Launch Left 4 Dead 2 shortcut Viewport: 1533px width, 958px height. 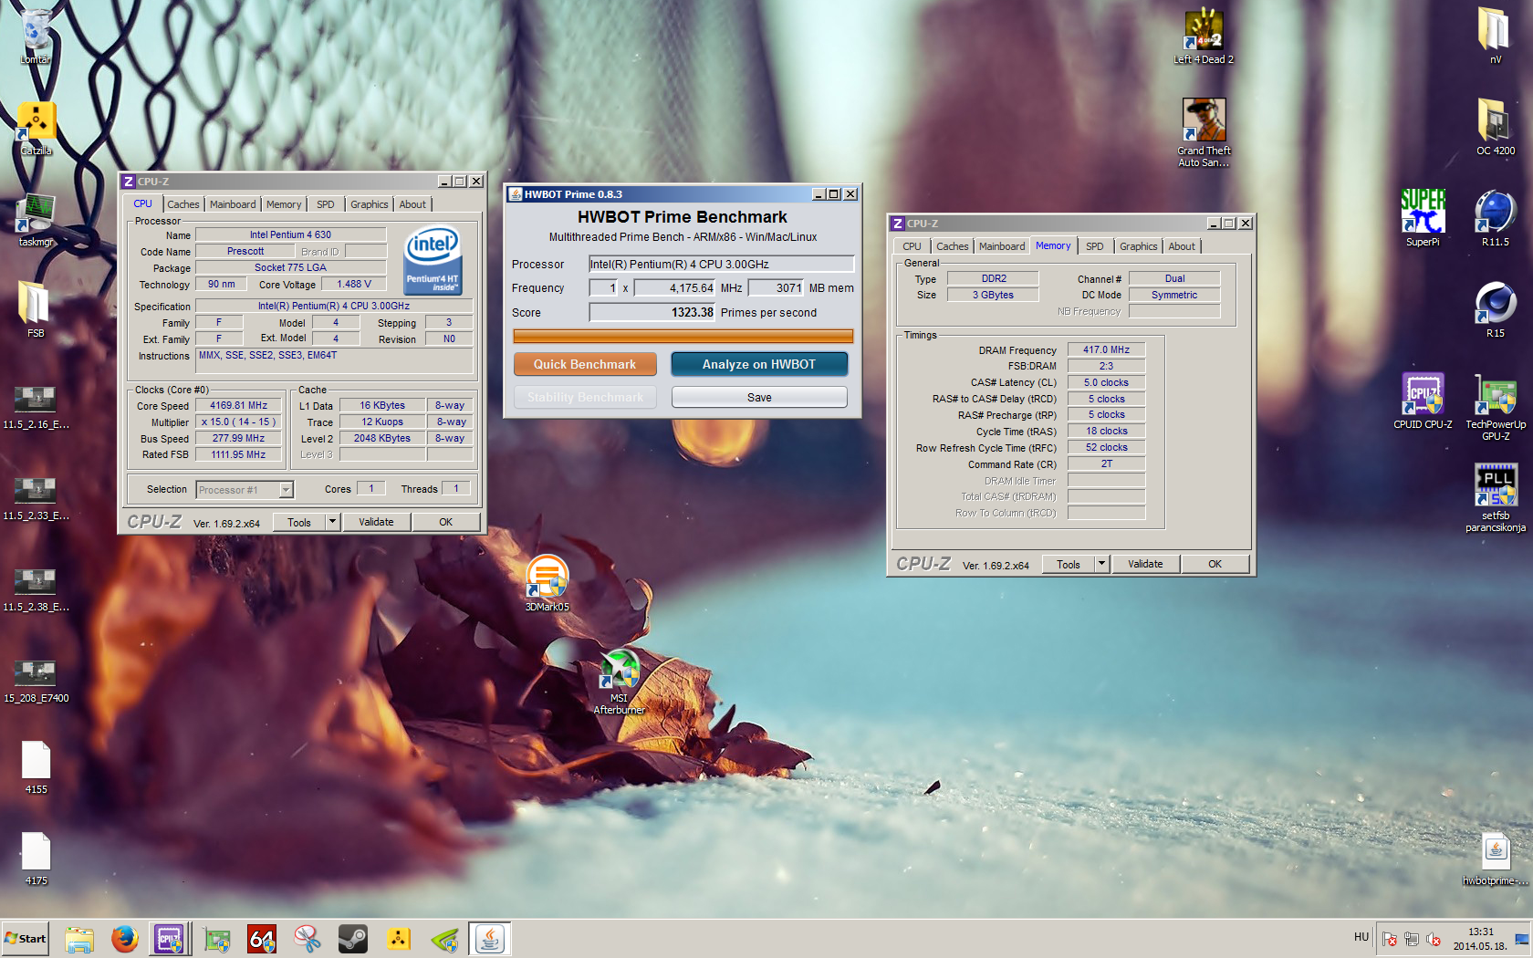[1204, 36]
